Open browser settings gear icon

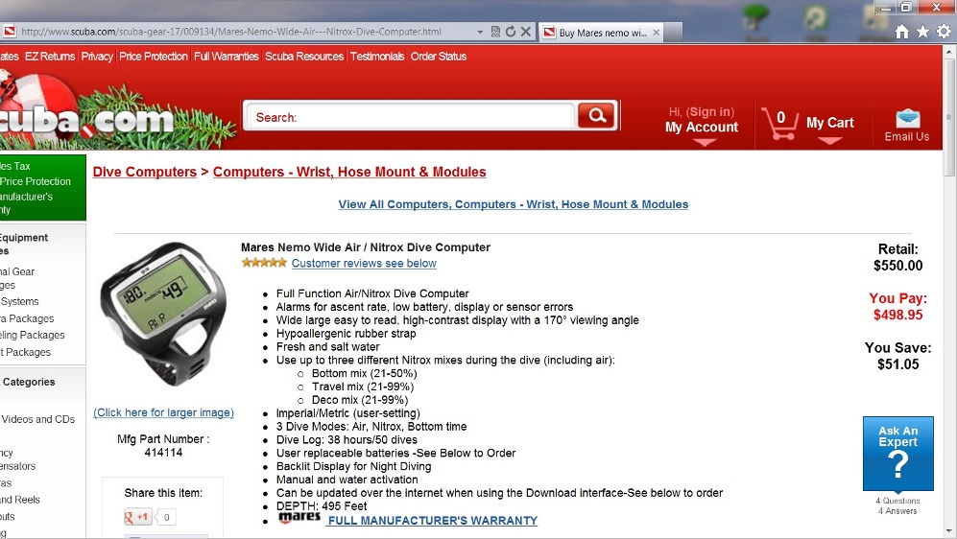pos(944,31)
